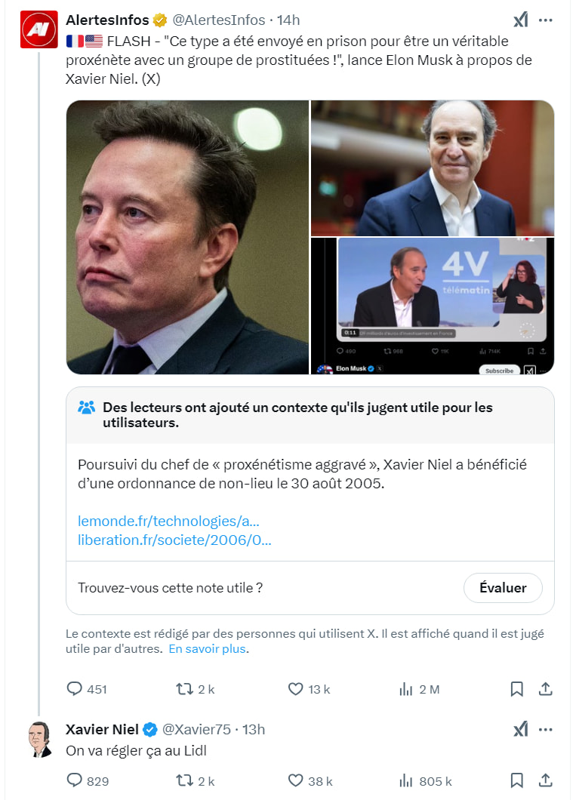This screenshot has height=800, width=573.
Task: Open the Grok icon on the AlertesInfos post
Action: (520, 20)
